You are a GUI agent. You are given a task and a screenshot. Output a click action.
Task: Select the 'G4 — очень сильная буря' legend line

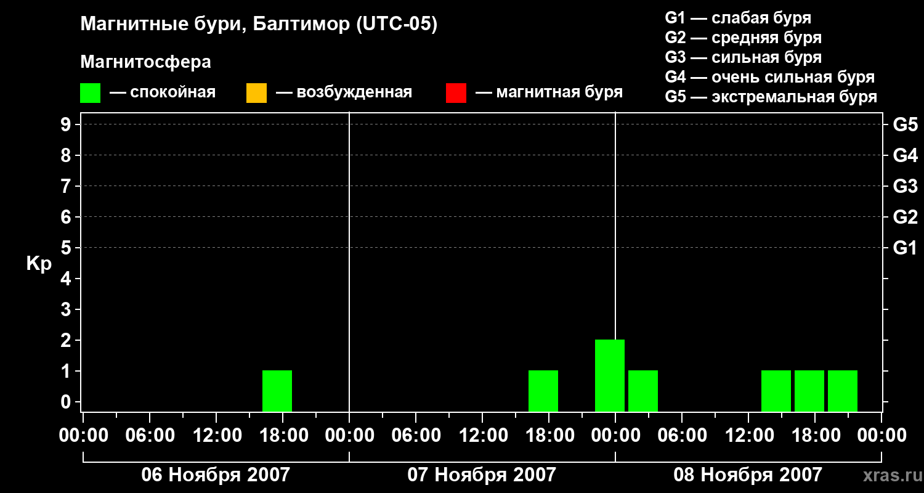click(x=770, y=77)
